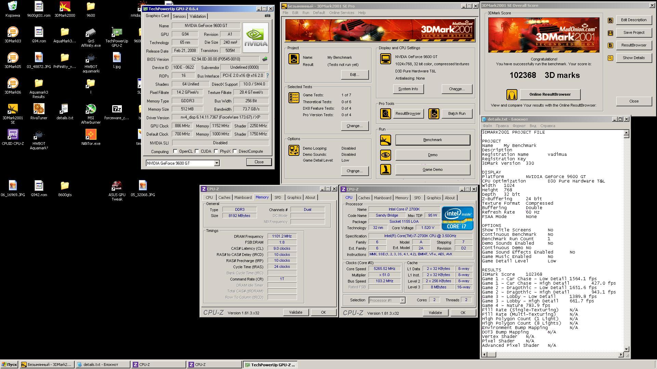Viewport: 657px width, 369px height.
Task: Click the Batch Run icon in Pro Tools
Action: [x=434, y=113]
